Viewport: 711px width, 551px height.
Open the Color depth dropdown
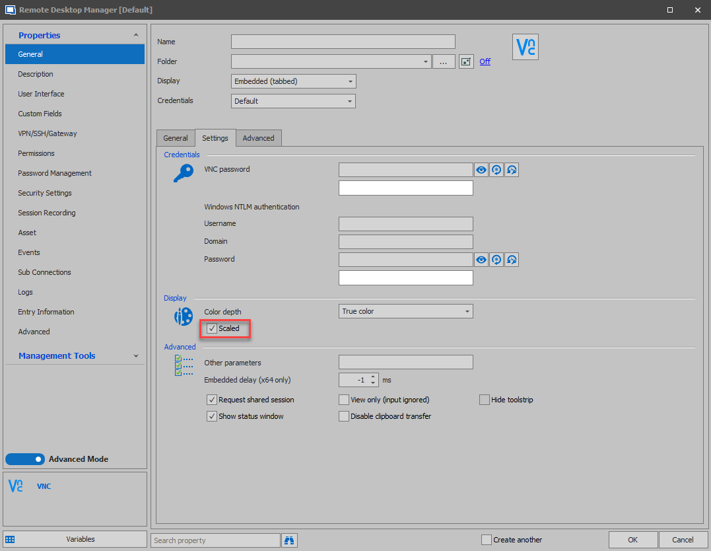coord(467,311)
